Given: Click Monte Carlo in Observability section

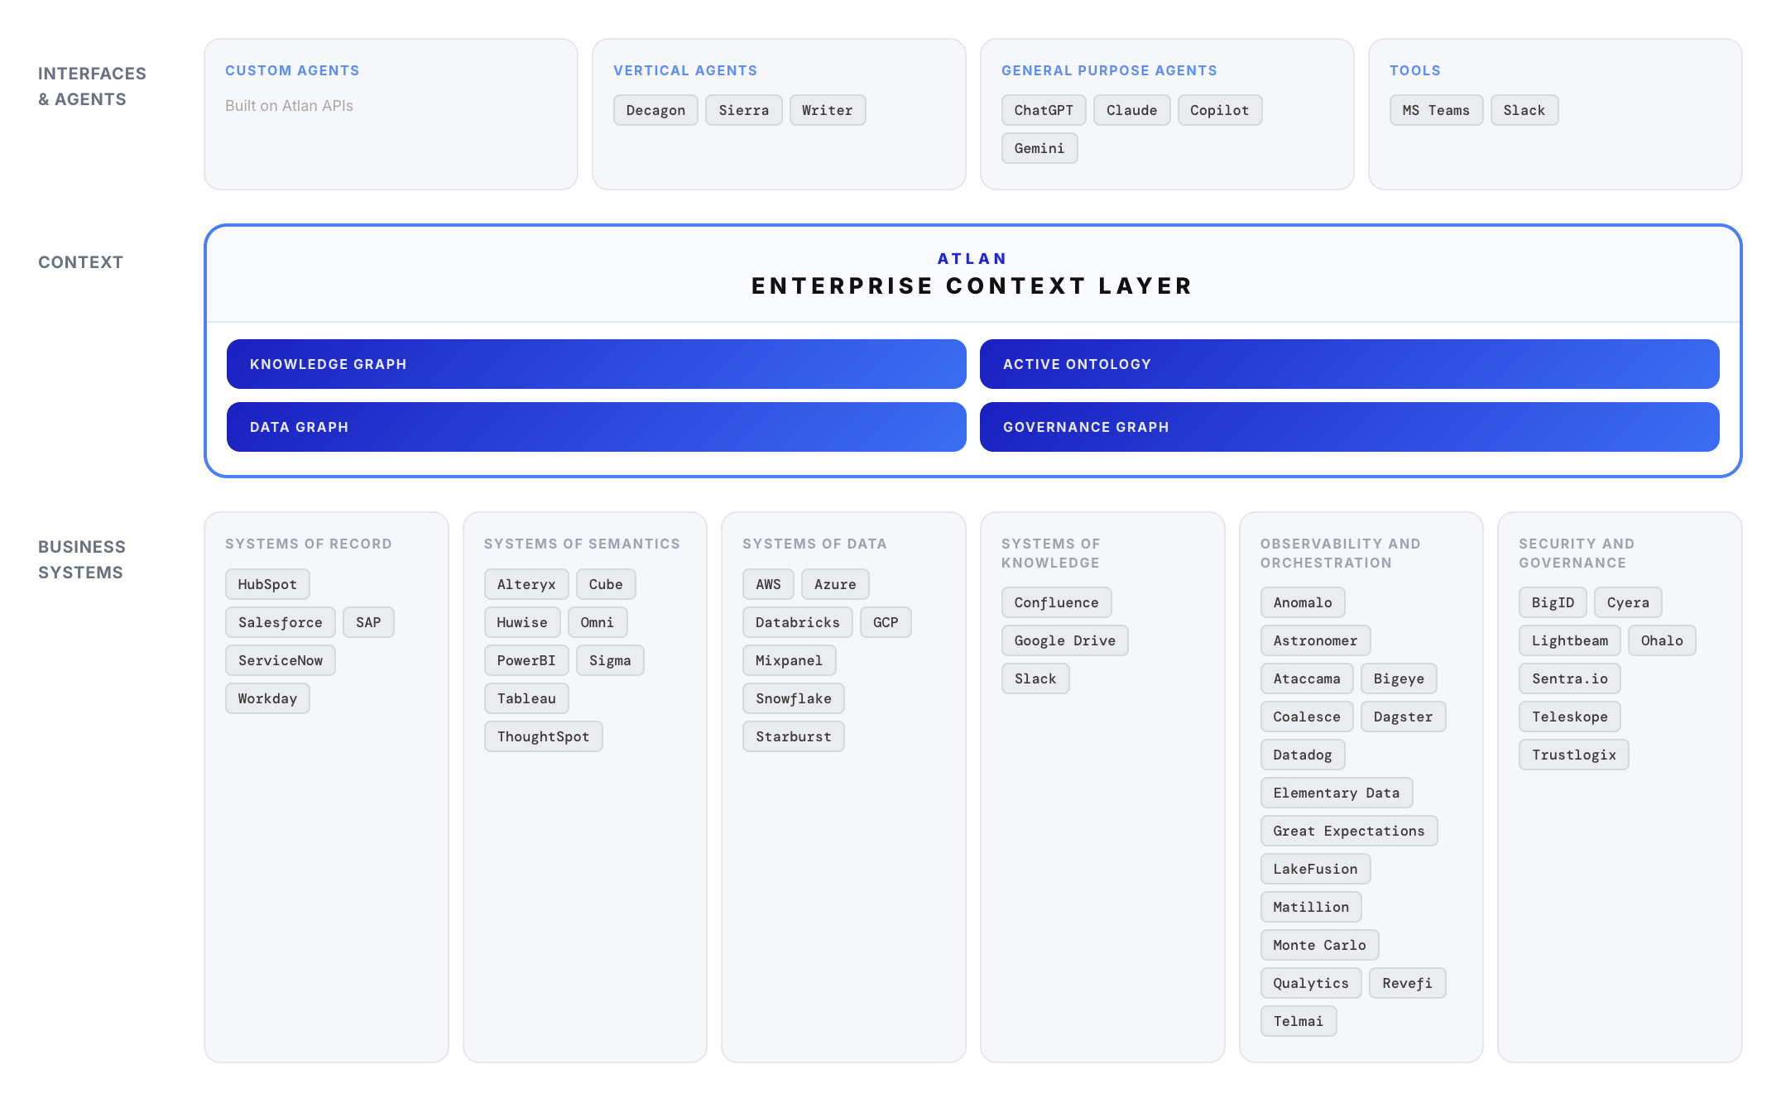Looking at the screenshot, I should pyautogui.click(x=1318, y=944).
